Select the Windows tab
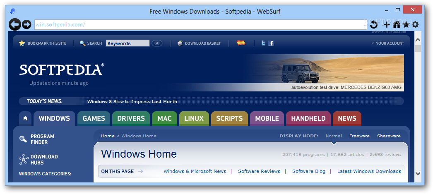433x194 pixels. [54, 118]
